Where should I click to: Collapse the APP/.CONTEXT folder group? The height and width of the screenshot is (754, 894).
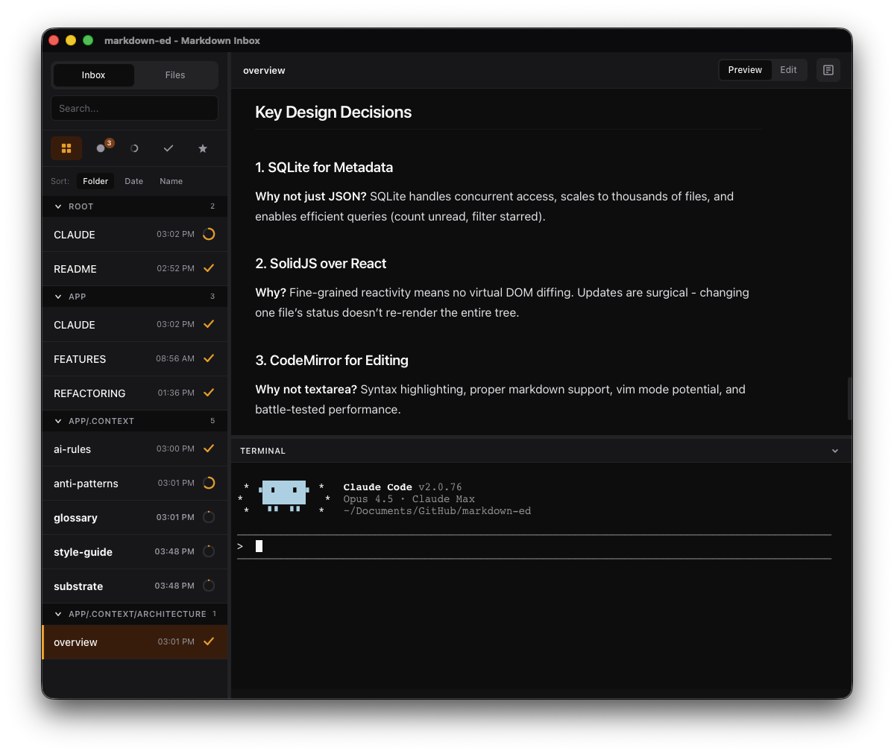tap(57, 420)
